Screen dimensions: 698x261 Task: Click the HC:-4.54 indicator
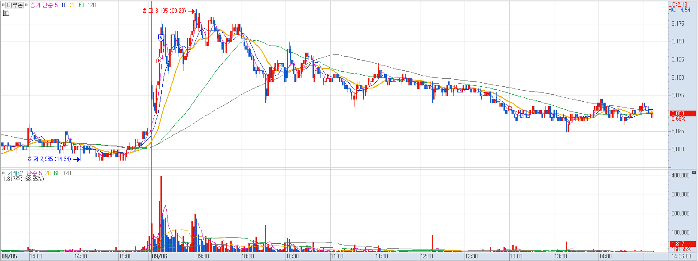(679, 10)
